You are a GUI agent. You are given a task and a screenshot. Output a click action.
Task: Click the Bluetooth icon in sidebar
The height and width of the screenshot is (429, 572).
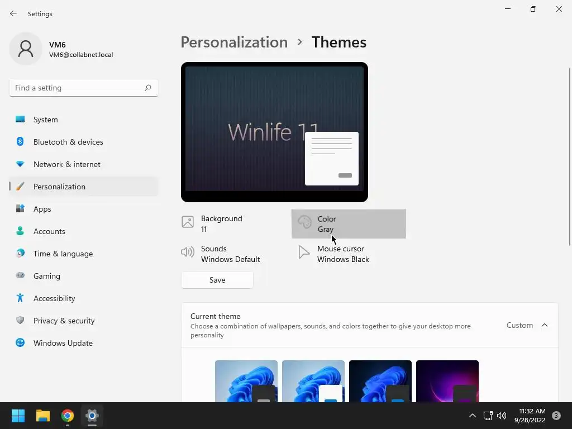20,141
